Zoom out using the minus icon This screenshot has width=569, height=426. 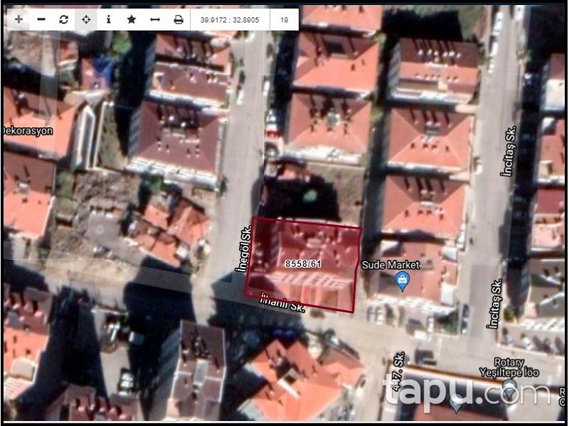[41, 20]
